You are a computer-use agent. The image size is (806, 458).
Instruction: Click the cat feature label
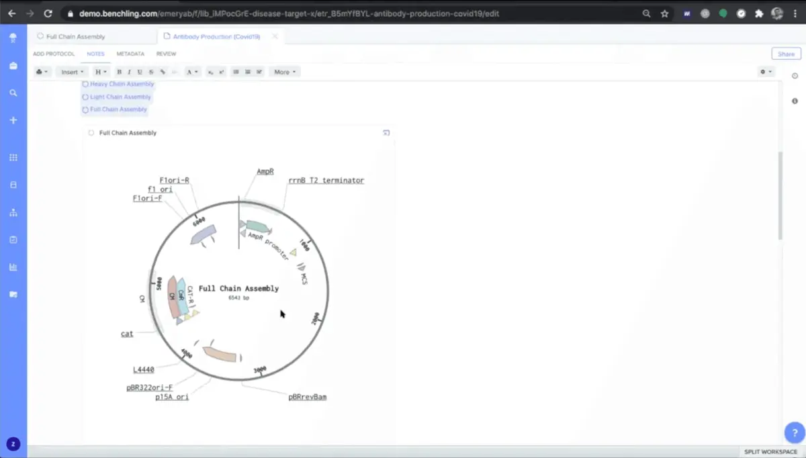pyautogui.click(x=127, y=334)
